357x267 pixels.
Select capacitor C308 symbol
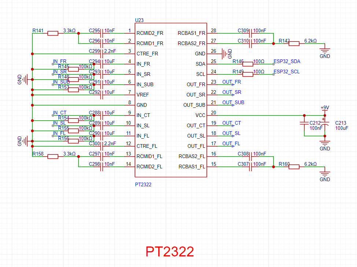pos(250,157)
